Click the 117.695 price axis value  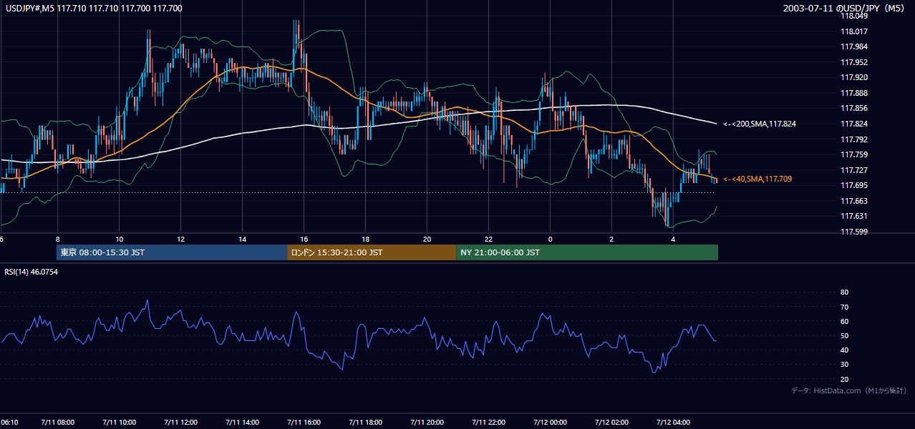(854, 185)
